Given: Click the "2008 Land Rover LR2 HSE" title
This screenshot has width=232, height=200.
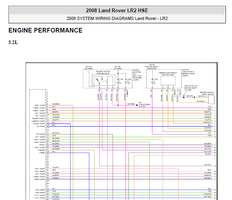Looking at the screenshot, I should pyautogui.click(x=117, y=11).
